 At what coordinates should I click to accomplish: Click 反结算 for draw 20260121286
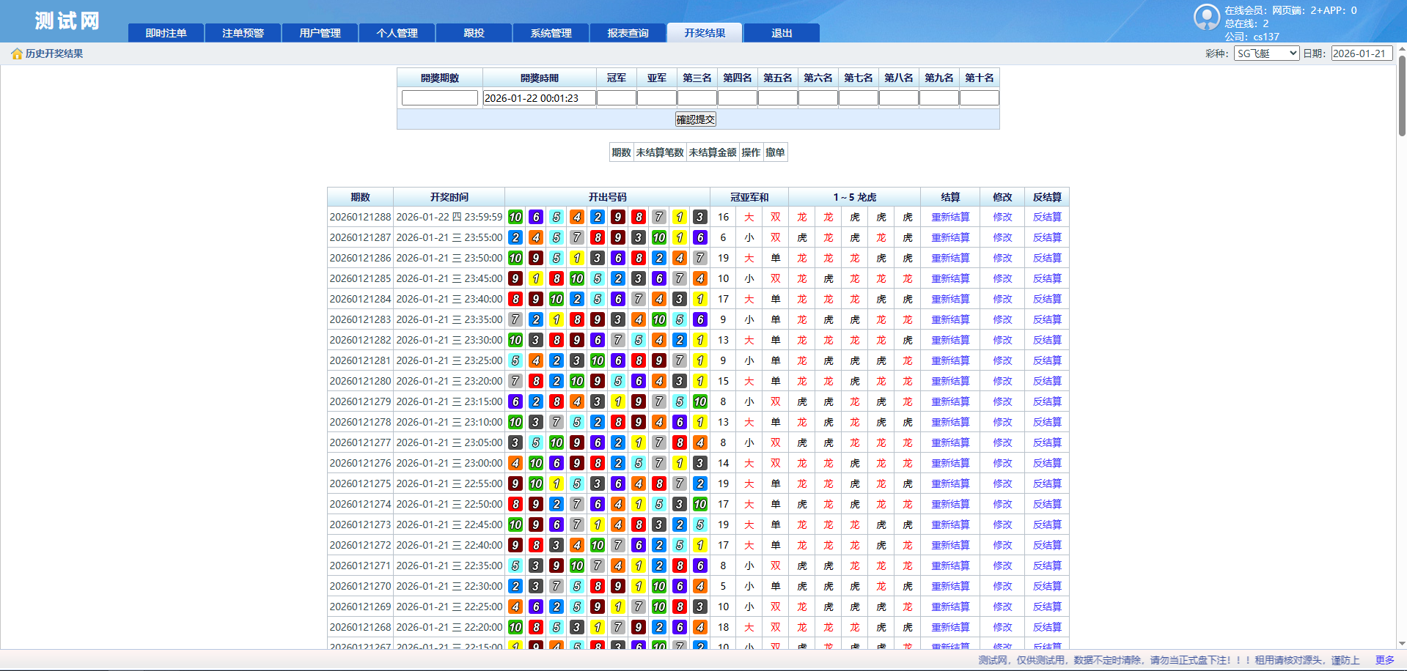[1047, 258]
